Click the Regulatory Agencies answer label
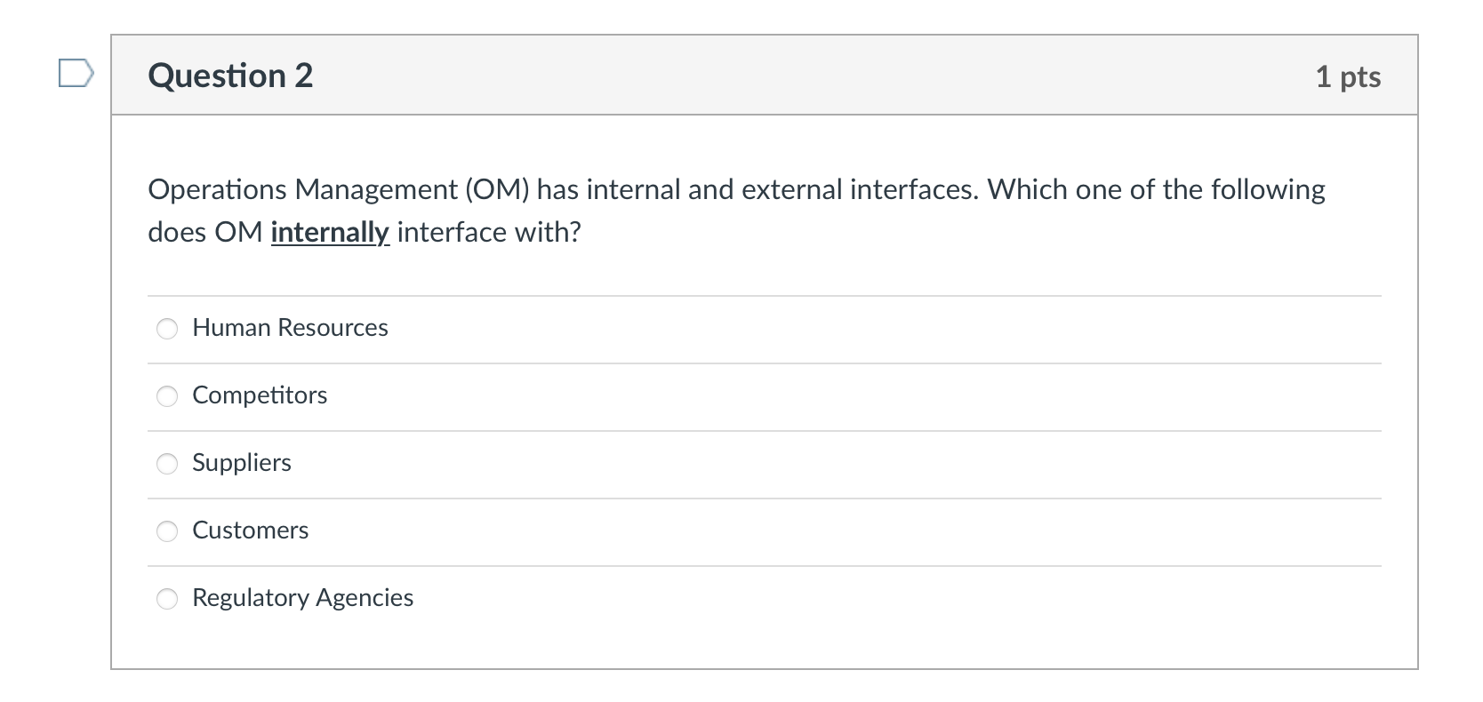 pyautogui.click(x=302, y=598)
